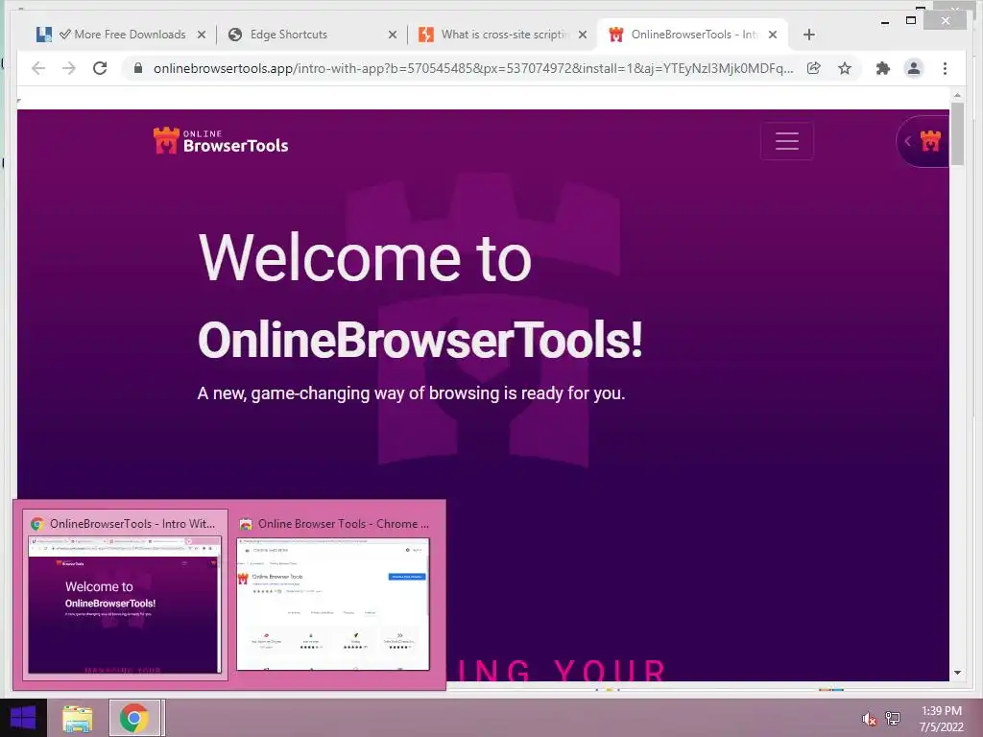Reload the current page
Image resolution: width=983 pixels, height=737 pixels.
(100, 68)
